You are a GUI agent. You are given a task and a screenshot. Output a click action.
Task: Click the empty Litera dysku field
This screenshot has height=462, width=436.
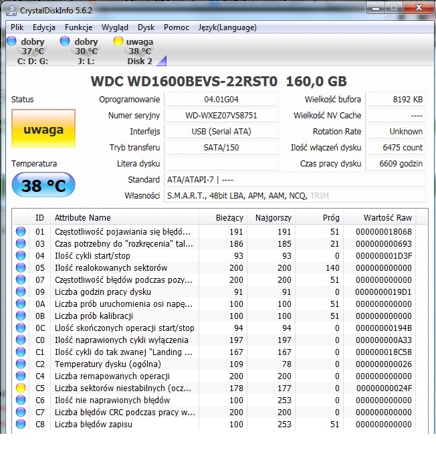[x=221, y=163]
